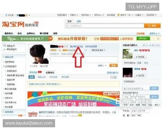Click the Taobao logo
This screenshot has height=130, width=162.
click(x=13, y=24)
